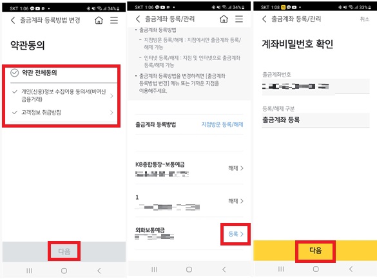
Task: Tap Android back button on left phone
Action: click(x=99, y=271)
